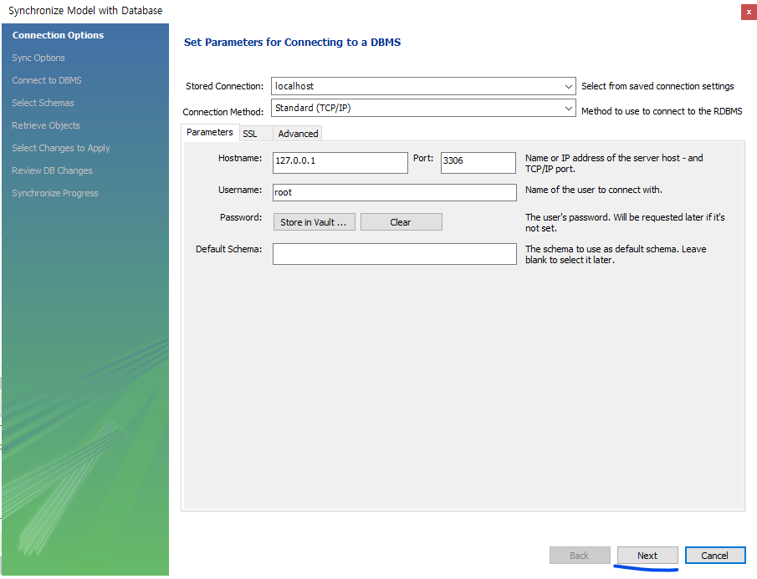Click the Username input field
The image size is (757, 579).
click(395, 192)
